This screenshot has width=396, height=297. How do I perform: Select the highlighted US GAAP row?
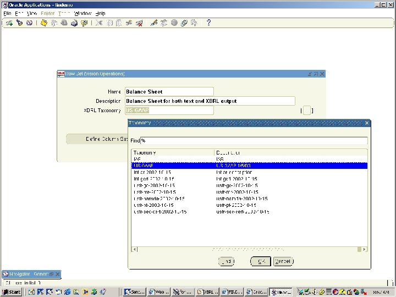249,166
